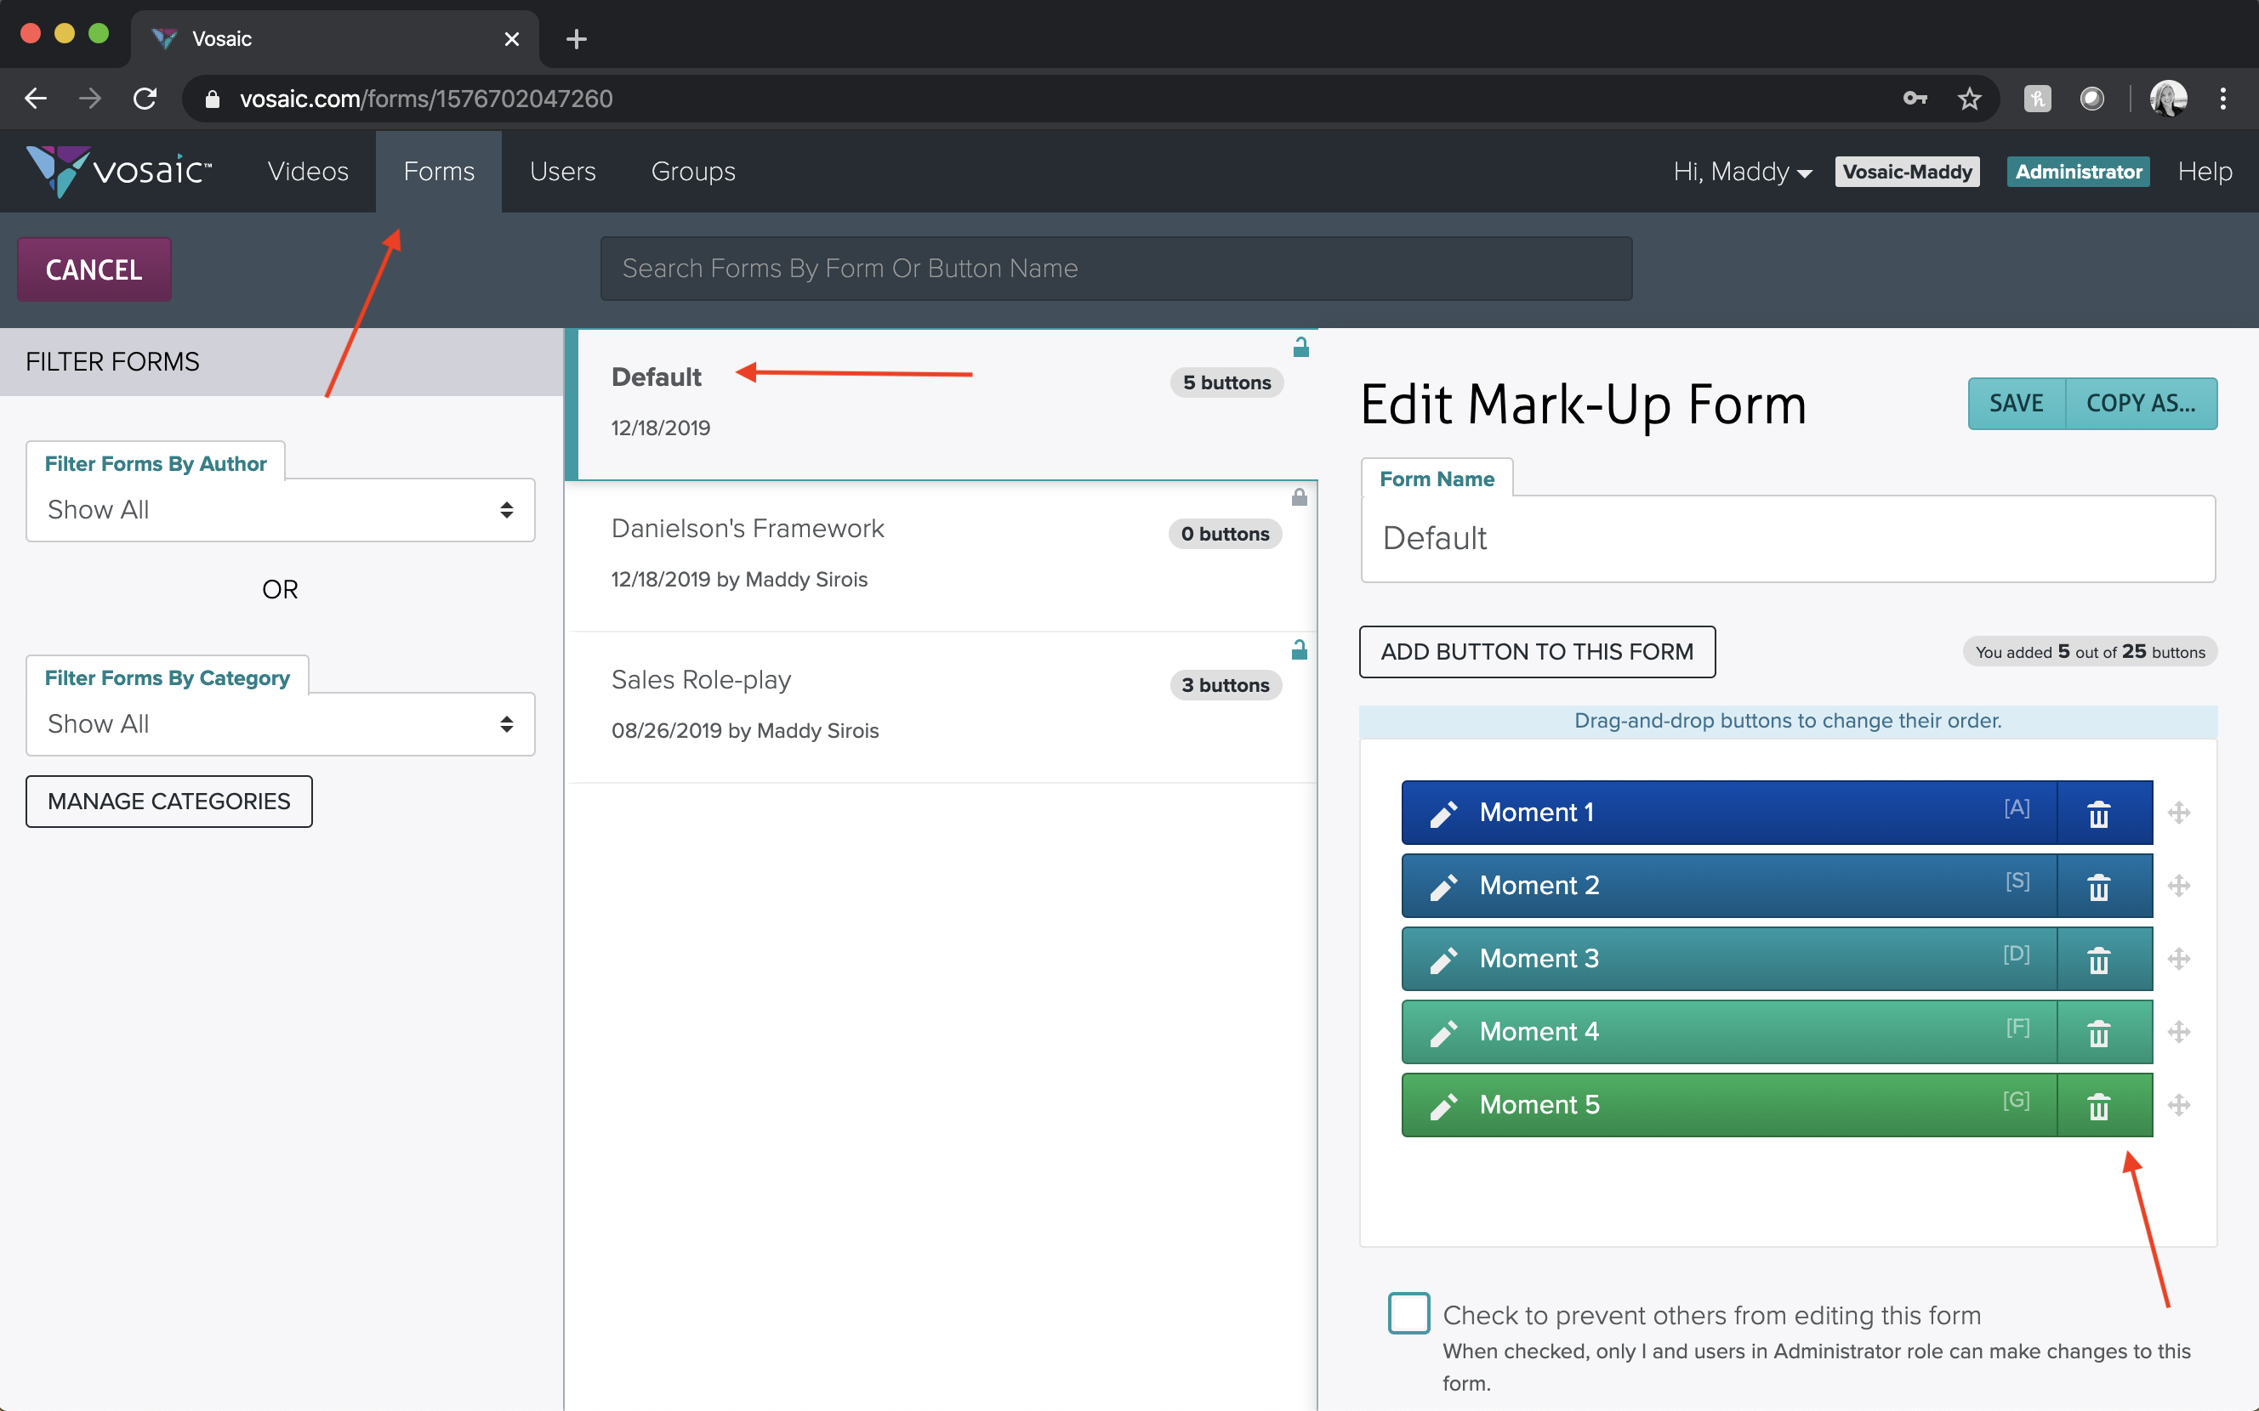Viewport: 2259px width, 1411px height.
Task: Open Filter Forms By Category dropdown
Action: 280,724
